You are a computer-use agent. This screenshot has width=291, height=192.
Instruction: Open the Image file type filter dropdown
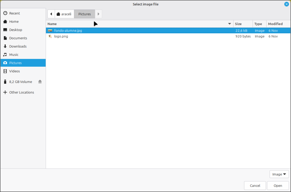point(279,174)
